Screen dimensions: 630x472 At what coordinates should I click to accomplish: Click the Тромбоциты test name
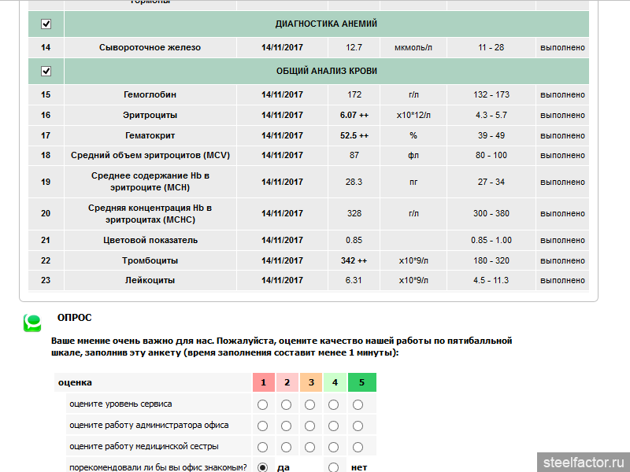point(150,260)
